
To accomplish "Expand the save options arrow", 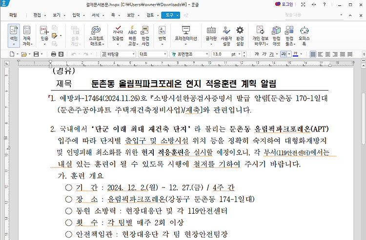I will click(x=42, y=54).
